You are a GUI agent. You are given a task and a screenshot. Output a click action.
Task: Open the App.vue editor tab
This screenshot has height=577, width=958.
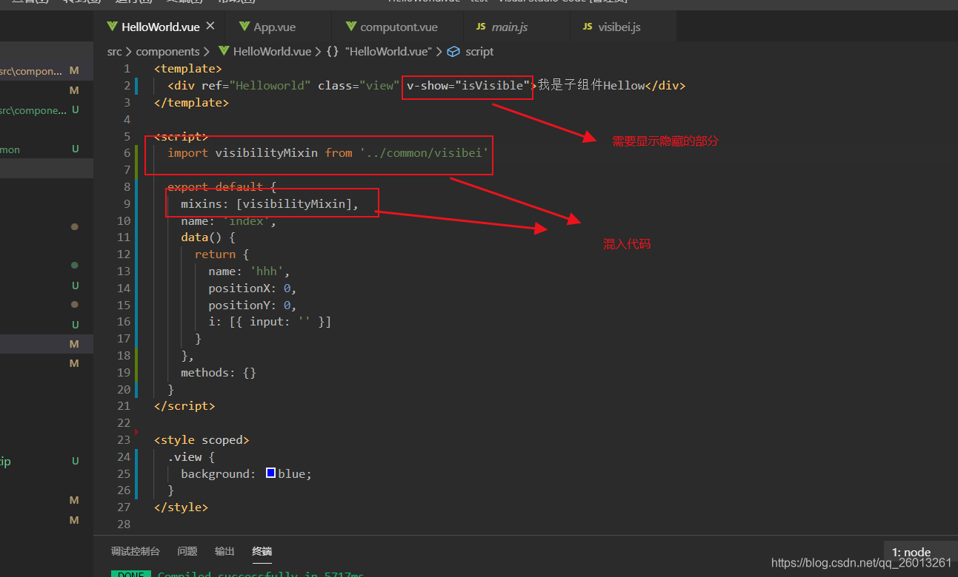[275, 27]
